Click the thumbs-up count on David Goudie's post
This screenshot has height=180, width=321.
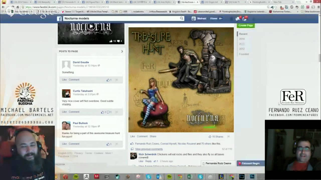click(x=109, y=80)
